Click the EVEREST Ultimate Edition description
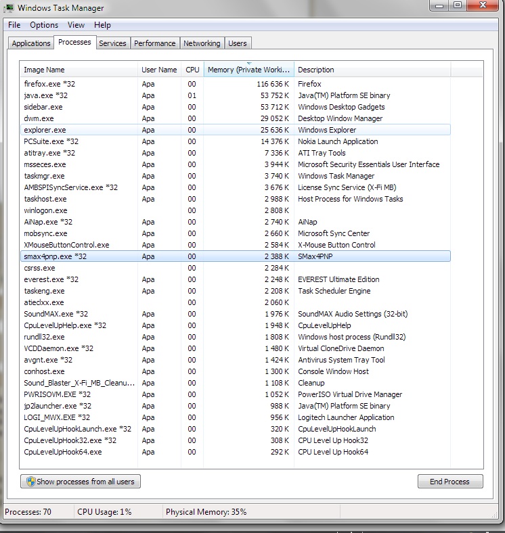This screenshot has height=533, width=505. click(338, 279)
